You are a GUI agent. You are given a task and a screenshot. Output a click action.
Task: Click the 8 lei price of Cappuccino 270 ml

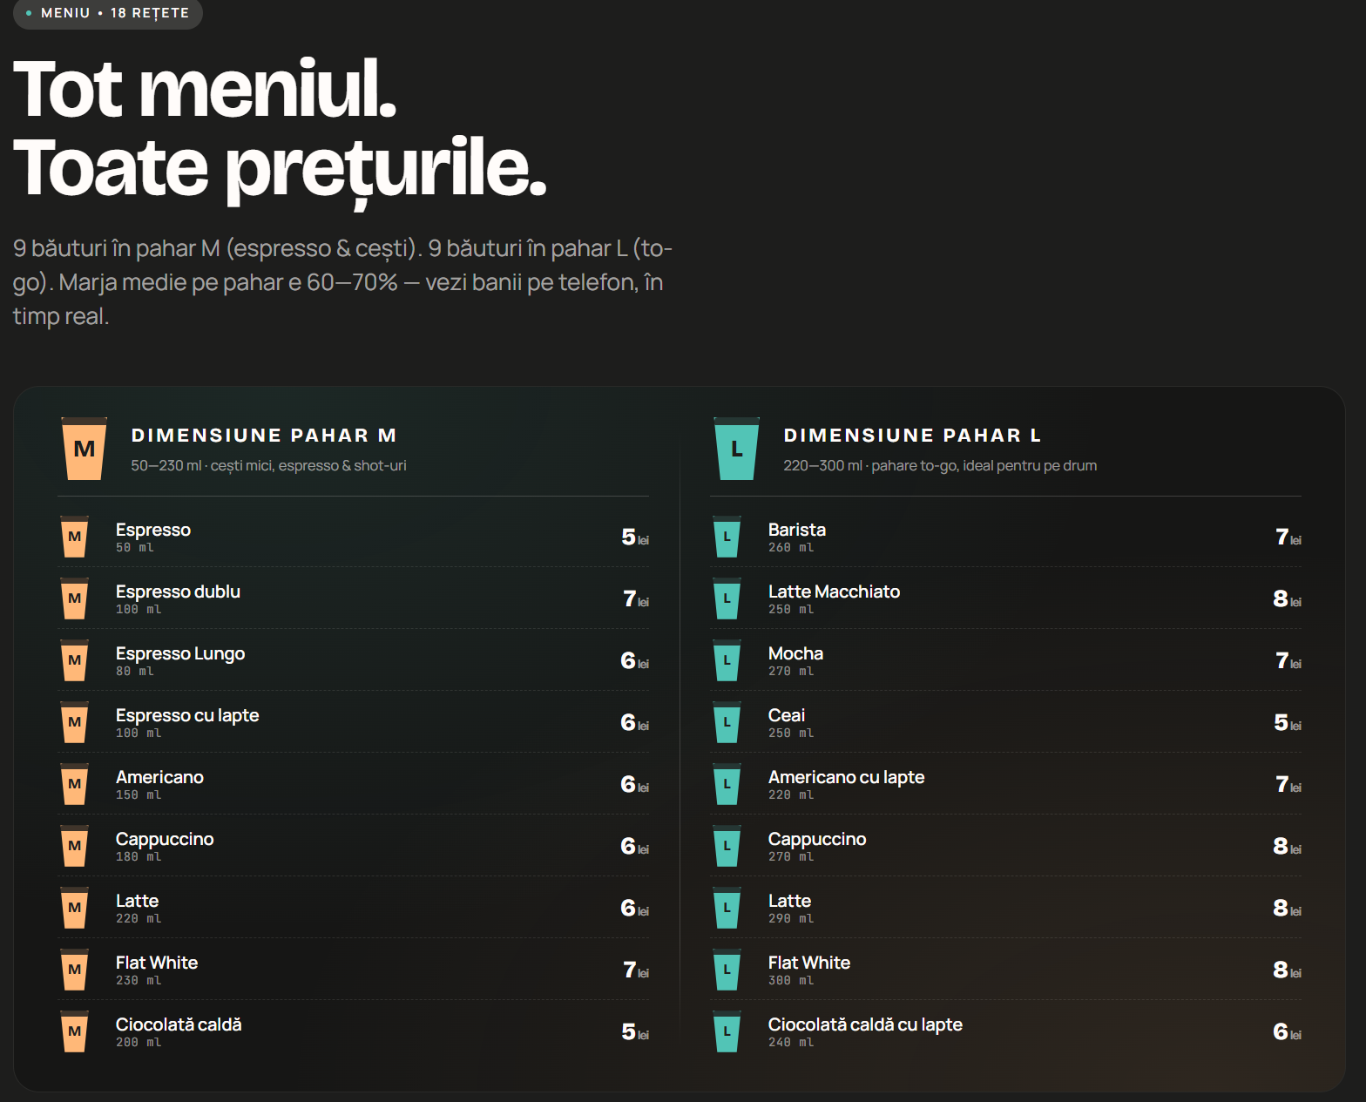tap(1287, 846)
